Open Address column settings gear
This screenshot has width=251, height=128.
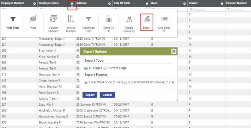click(x=109, y=4)
